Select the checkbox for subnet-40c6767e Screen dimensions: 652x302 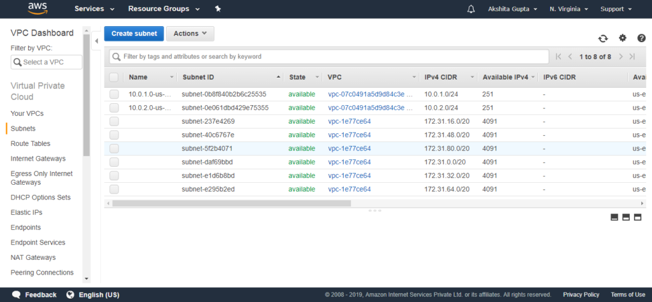[x=114, y=135]
